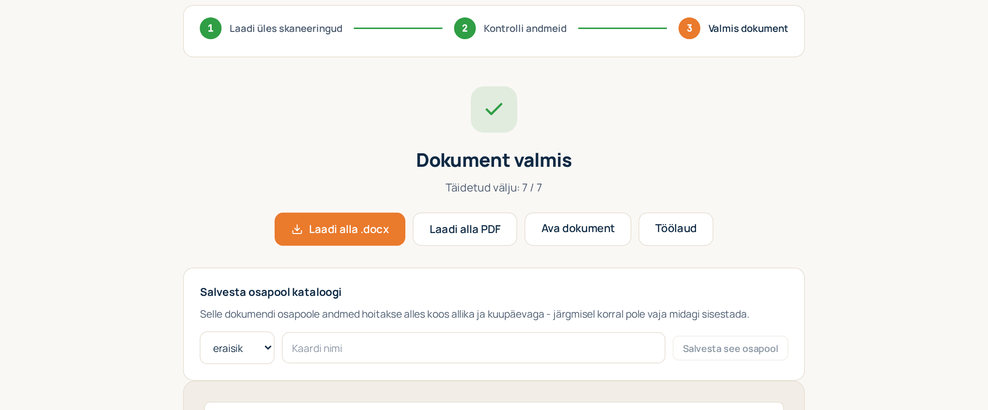This screenshot has width=988, height=410.
Task: Click the Täidetud välju: 7 / 7 text
Action: tap(494, 188)
